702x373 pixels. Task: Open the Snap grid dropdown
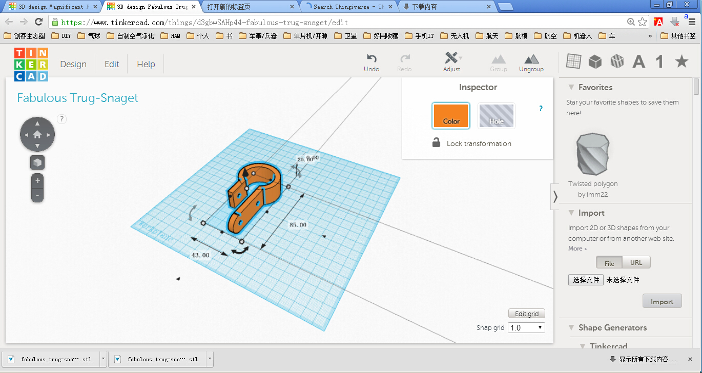[x=526, y=328]
